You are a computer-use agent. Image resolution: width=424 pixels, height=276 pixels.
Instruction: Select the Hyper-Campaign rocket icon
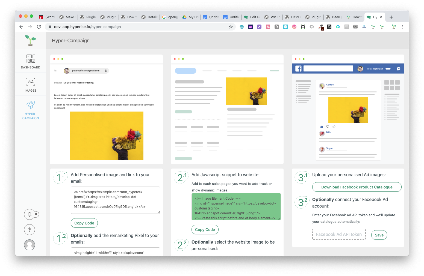coord(31,105)
